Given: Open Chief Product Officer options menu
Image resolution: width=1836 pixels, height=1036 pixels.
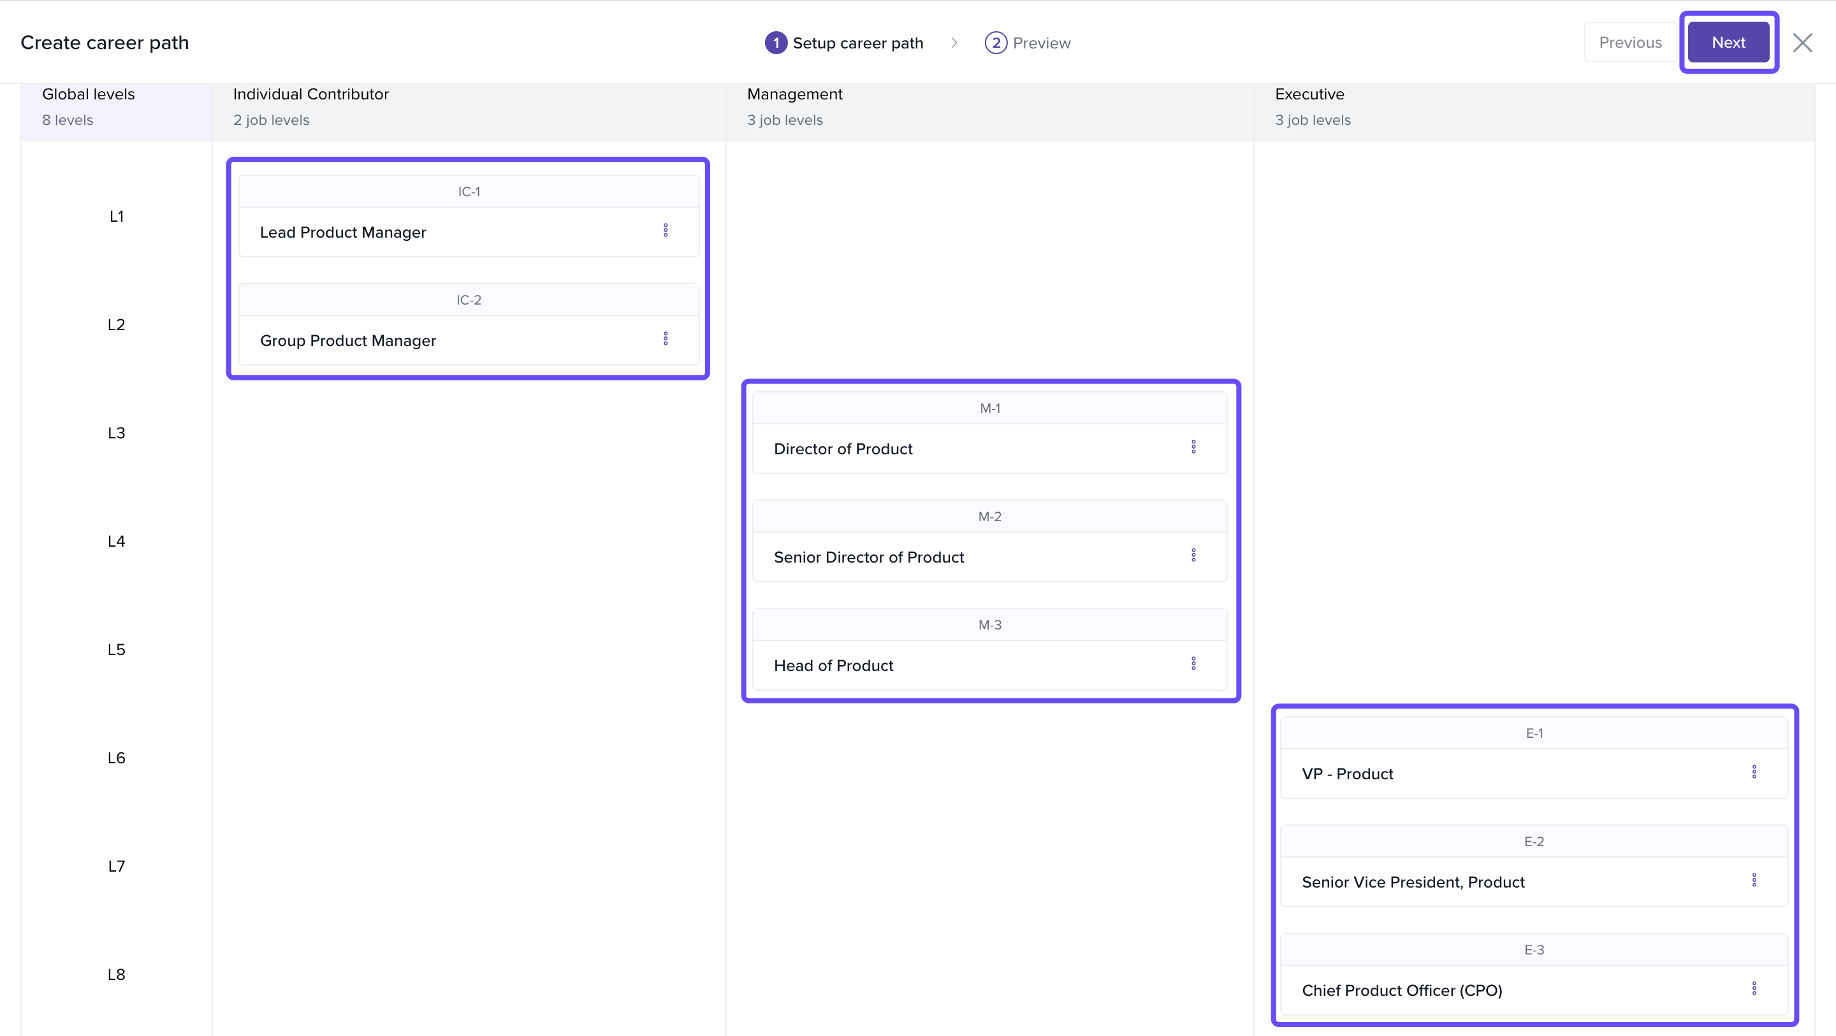Looking at the screenshot, I should pos(1754,988).
